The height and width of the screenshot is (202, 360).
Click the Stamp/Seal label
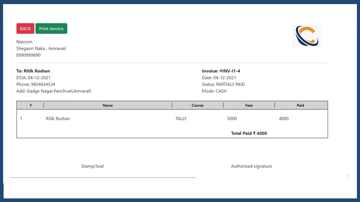click(92, 166)
